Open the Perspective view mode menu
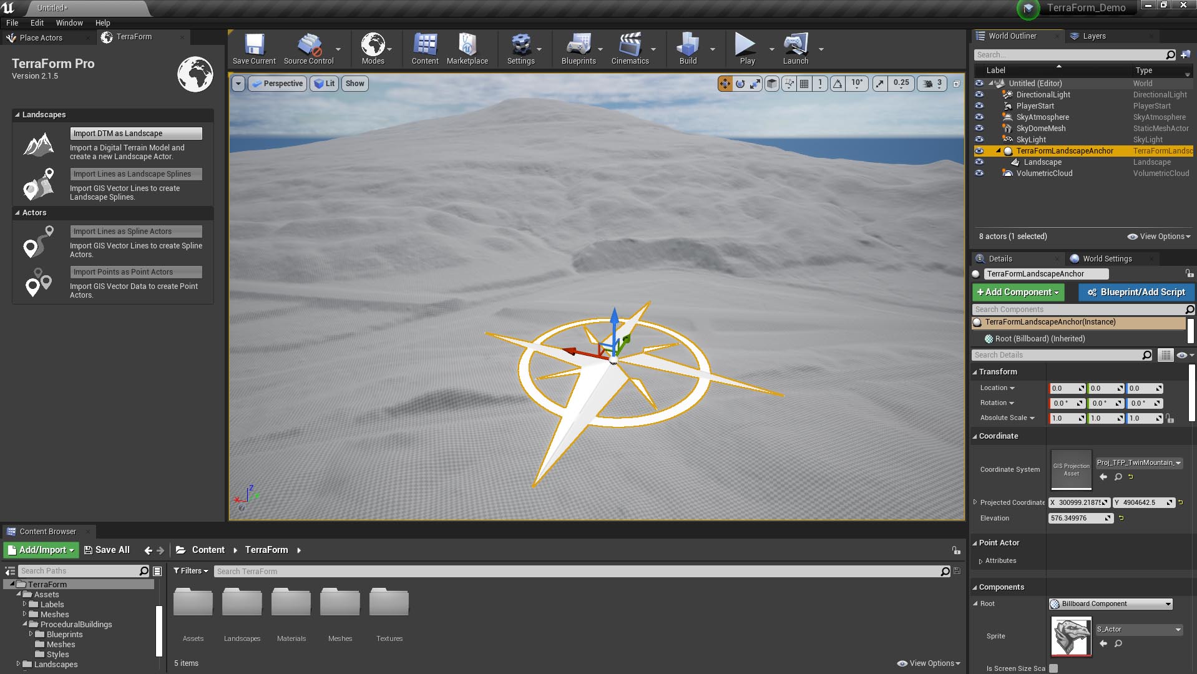The height and width of the screenshot is (674, 1197). point(278,84)
